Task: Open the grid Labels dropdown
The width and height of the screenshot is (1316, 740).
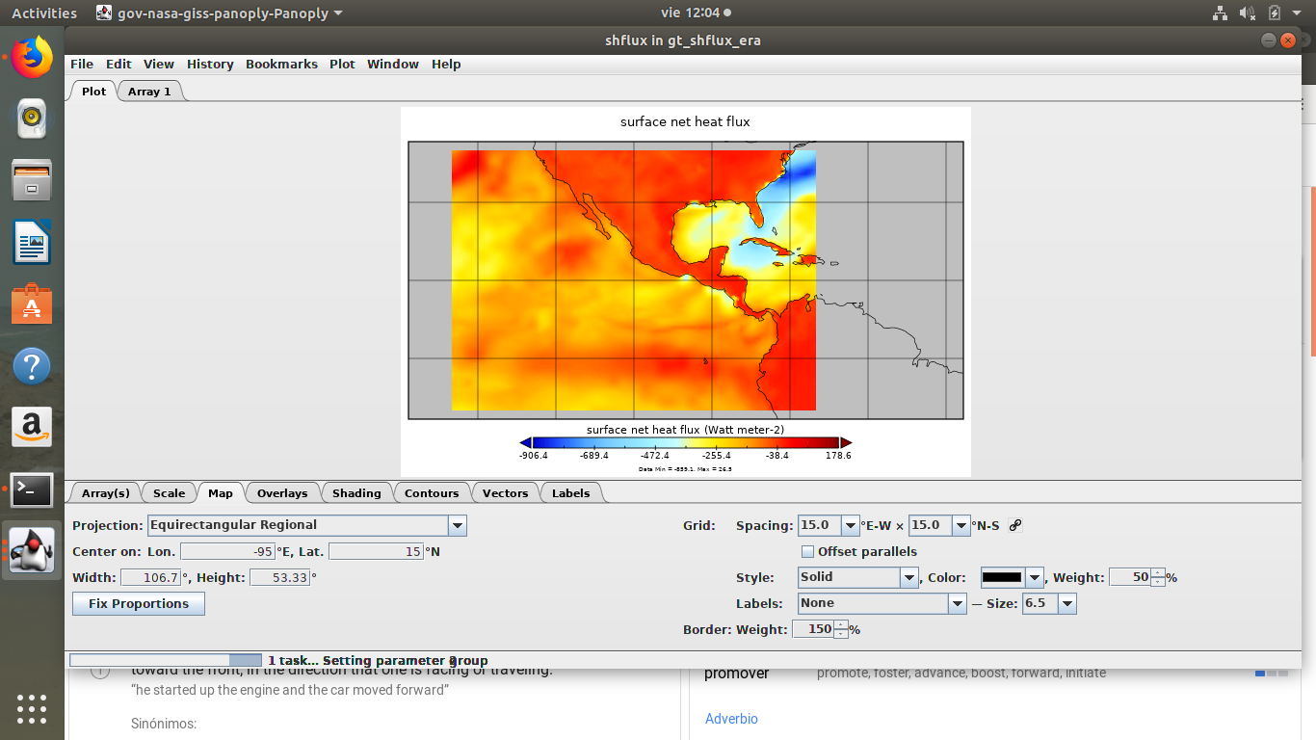Action: click(957, 603)
